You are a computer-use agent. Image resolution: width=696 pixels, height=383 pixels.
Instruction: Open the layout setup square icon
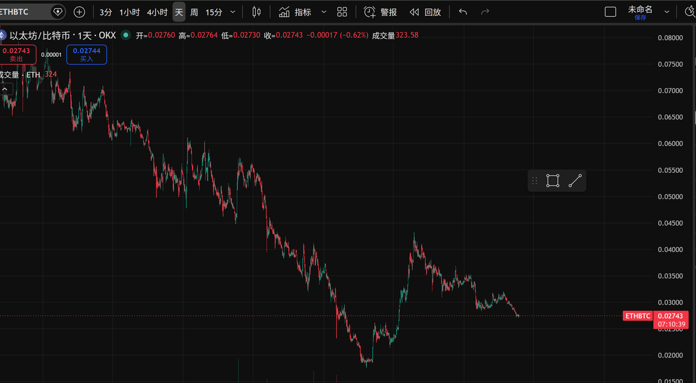pos(610,12)
